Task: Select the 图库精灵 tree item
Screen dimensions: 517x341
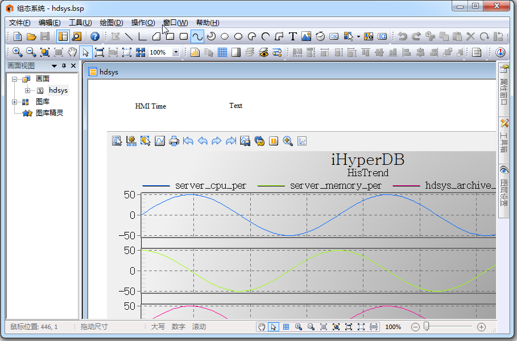Action: pos(49,113)
